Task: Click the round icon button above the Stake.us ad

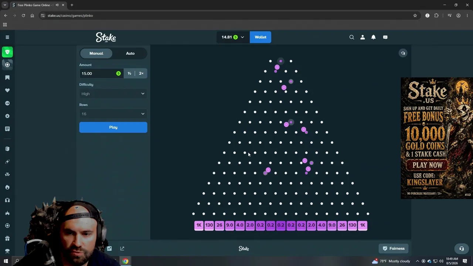Action: [x=403, y=53]
